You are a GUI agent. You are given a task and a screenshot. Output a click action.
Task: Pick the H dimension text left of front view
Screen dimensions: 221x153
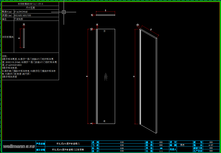tap(87, 76)
